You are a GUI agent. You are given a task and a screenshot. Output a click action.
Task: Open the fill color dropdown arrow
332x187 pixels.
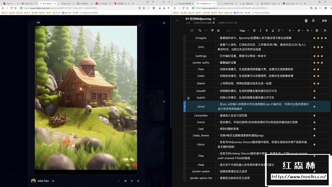point(311,31)
